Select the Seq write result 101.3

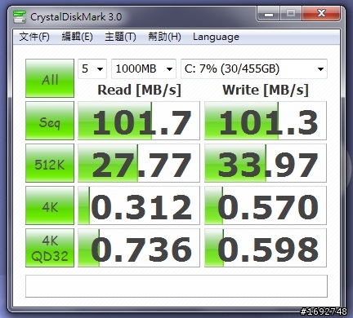pyautogui.click(x=266, y=121)
